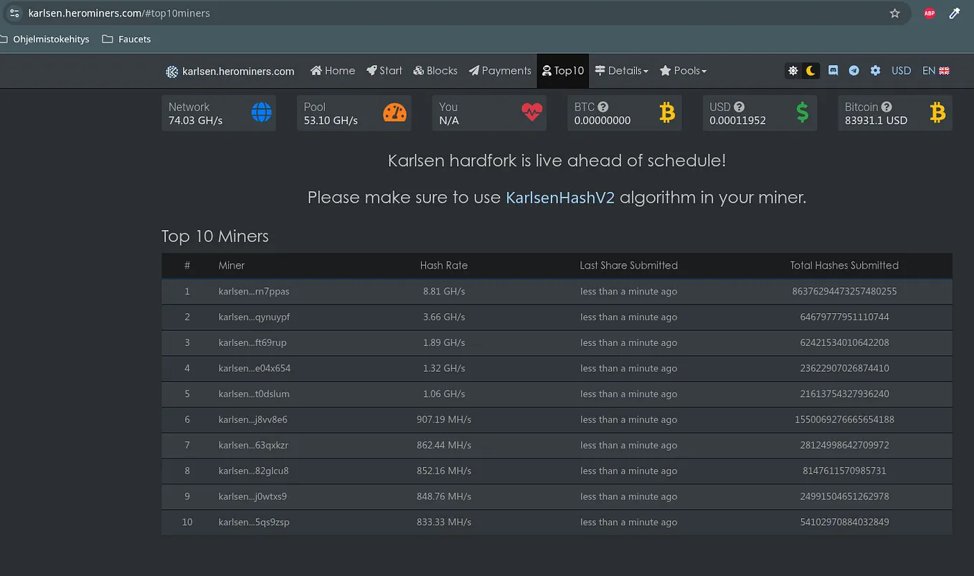The image size is (974, 576).
Task: Open the Adblock Plus extension
Action: pyautogui.click(x=930, y=13)
